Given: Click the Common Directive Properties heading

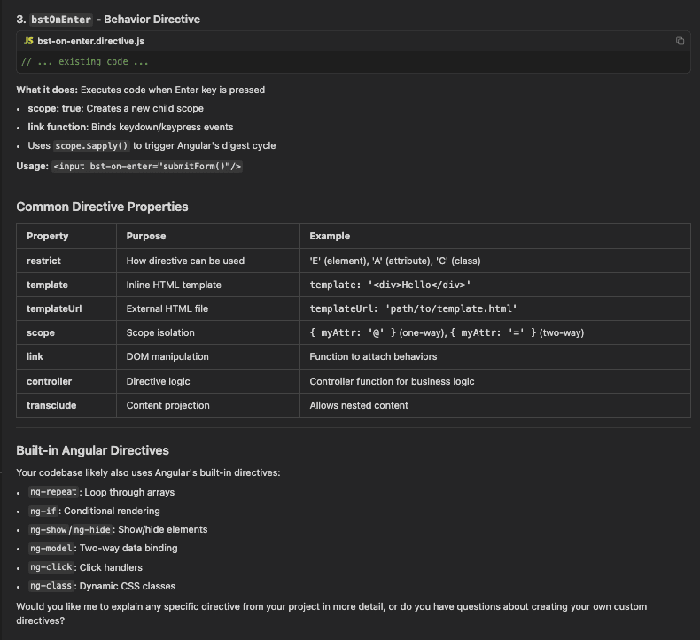Looking at the screenshot, I should pos(102,207).
